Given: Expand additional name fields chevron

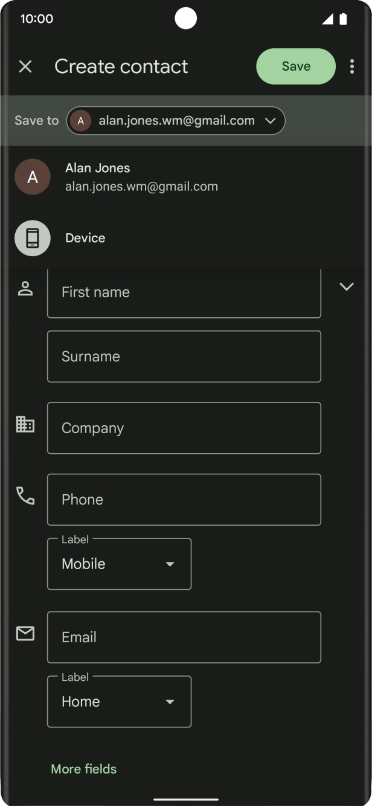Looking at the screenshot, I should (x=347, y=286).
